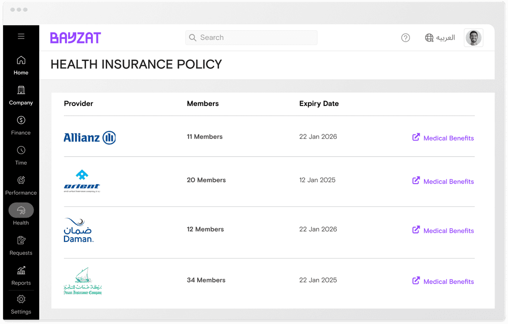Click the "20 Members" cell

[206, 180]
